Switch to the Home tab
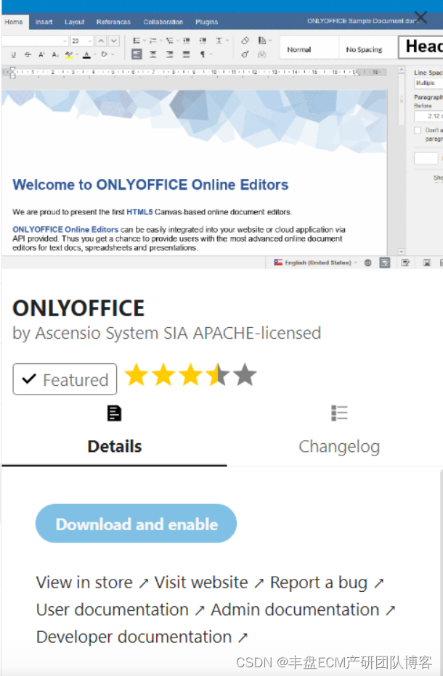 click(14, 22)
